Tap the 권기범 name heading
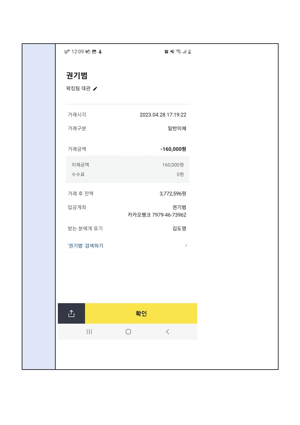The image size is (300, 425). coord(77,75)
